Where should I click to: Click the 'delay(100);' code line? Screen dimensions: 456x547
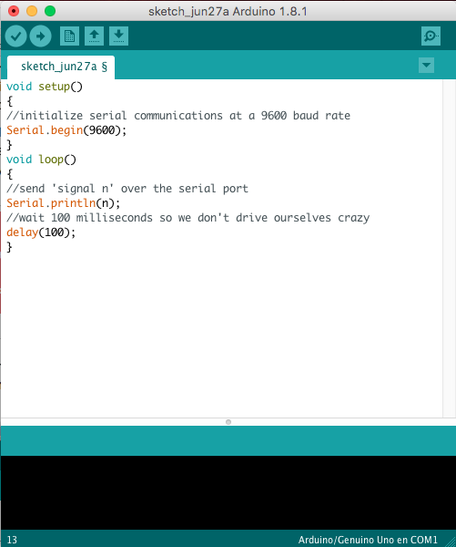point(41,232)
